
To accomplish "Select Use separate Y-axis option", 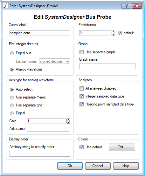I will tap(12, 98).
